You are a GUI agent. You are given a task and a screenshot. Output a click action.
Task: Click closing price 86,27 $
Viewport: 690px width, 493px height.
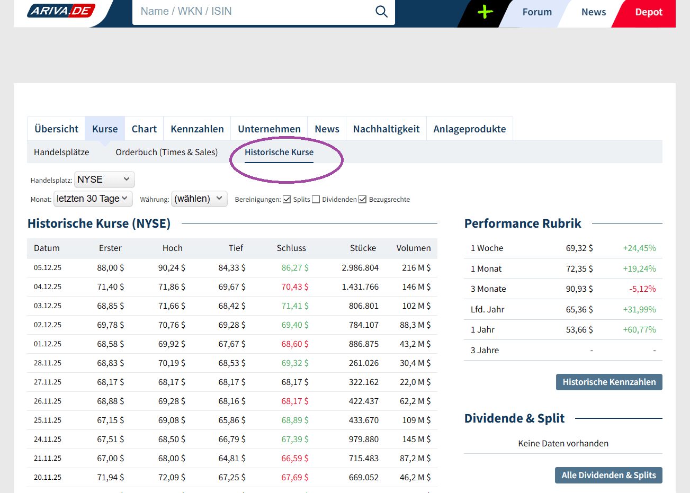(295, 267)
